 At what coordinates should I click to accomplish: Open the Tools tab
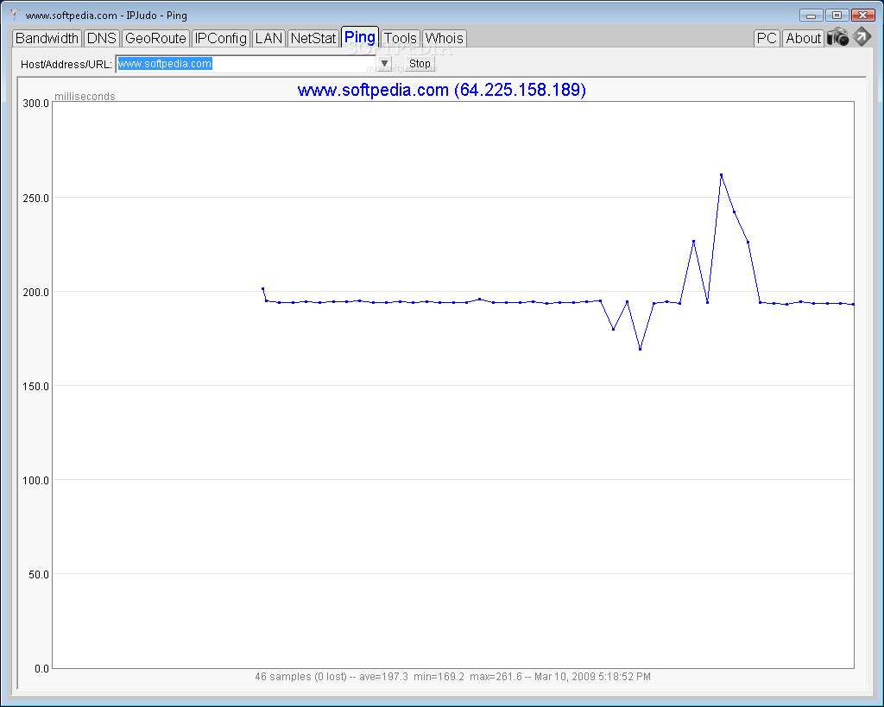click(x=401, y=38)
